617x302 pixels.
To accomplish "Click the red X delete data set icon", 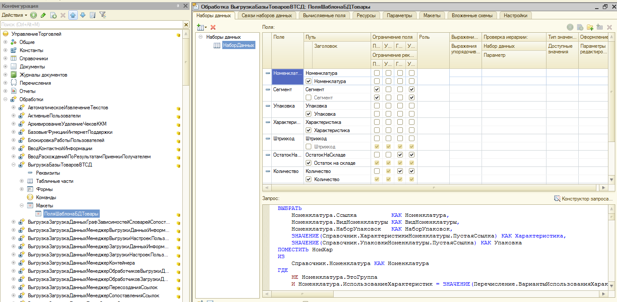I will tap(213, 27).
